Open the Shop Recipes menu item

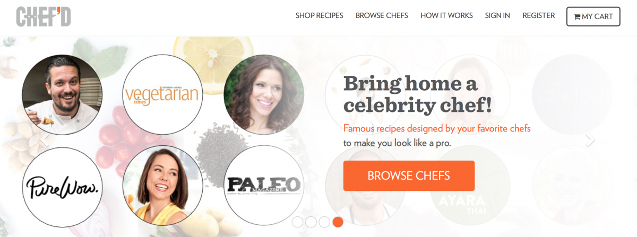(x=320, y=16)
